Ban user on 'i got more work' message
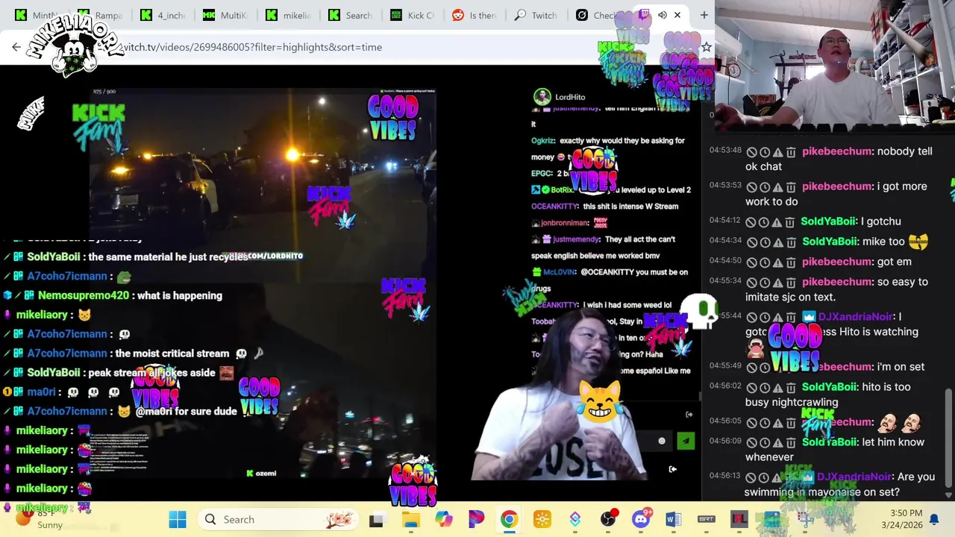 (x=752, y=186)
